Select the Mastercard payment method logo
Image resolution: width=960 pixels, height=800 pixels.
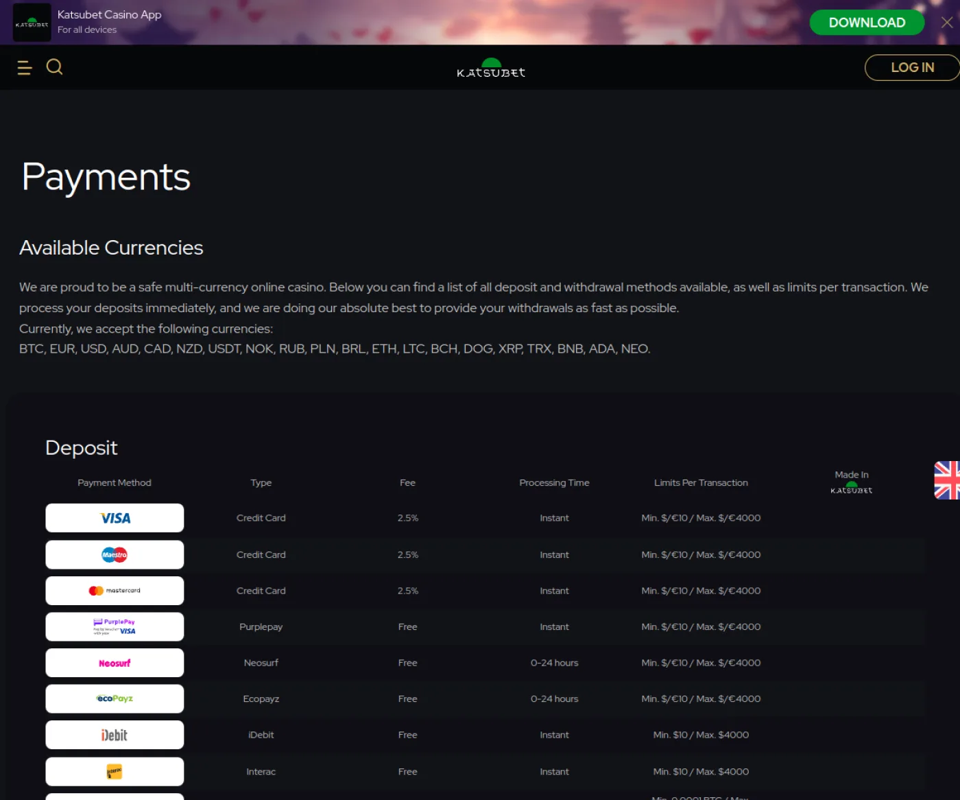click(115, 591)
